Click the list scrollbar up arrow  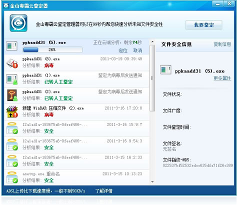(x=152, y=42)
